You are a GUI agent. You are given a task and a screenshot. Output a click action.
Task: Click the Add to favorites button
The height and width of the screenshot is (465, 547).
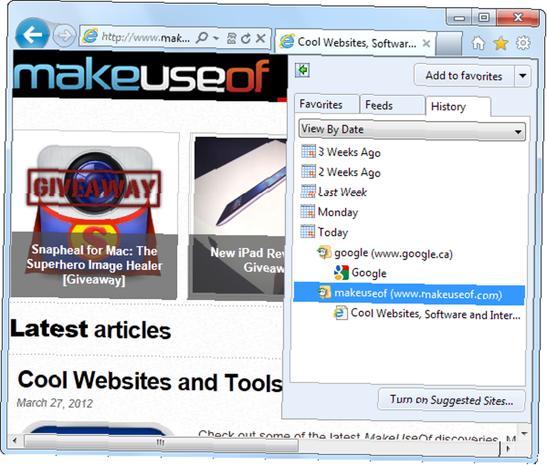[x=464, y=75]
